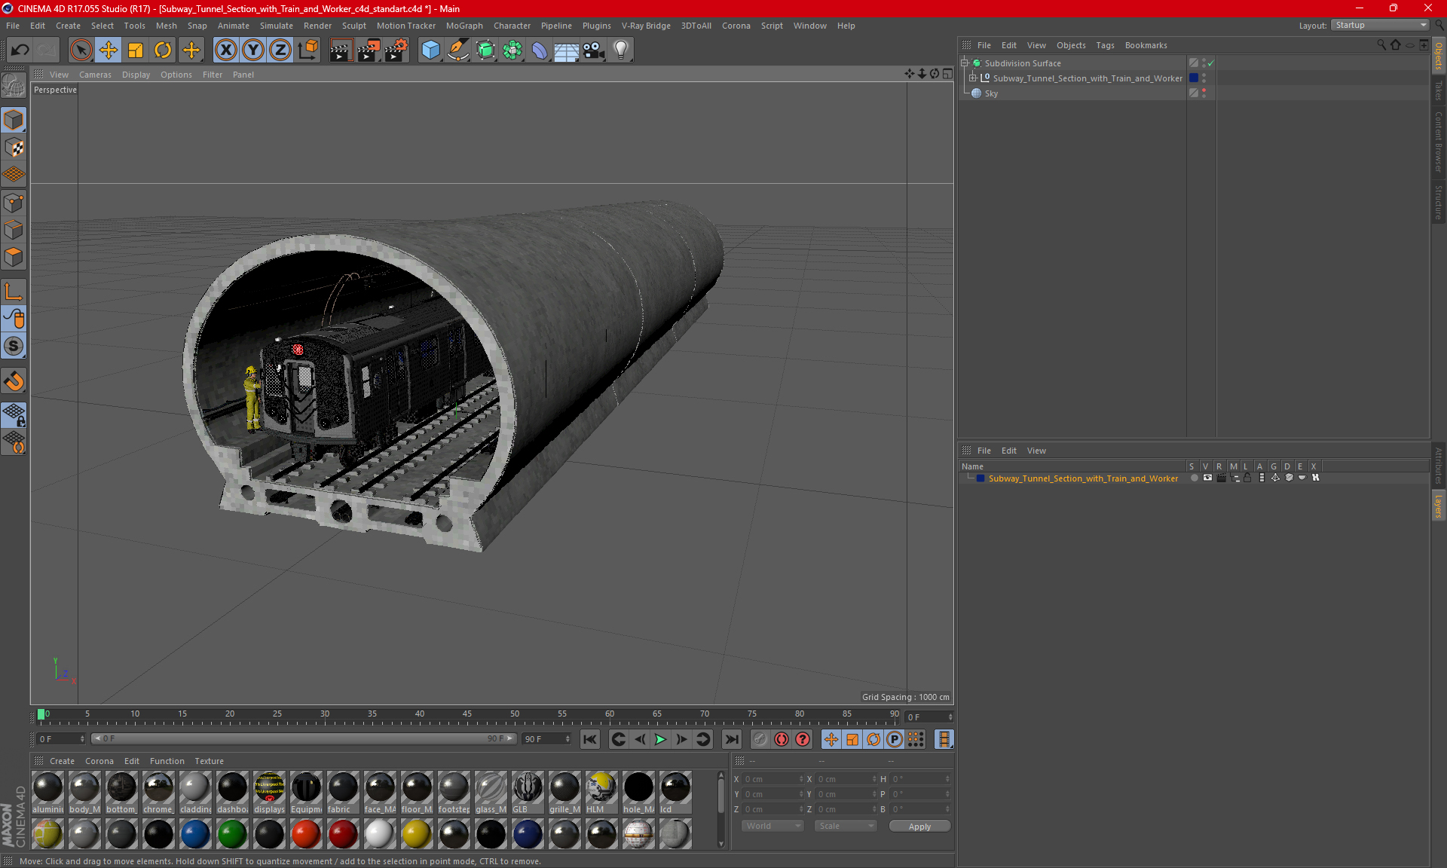The height and width of the screenshot is (868, 1447).
Task: Add a Floor environment object
Action: click(x=567, y=50)
